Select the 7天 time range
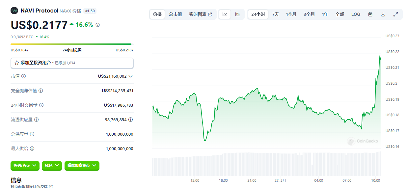The width and height of the screenshot is (407, 188). tap(275, 14)
